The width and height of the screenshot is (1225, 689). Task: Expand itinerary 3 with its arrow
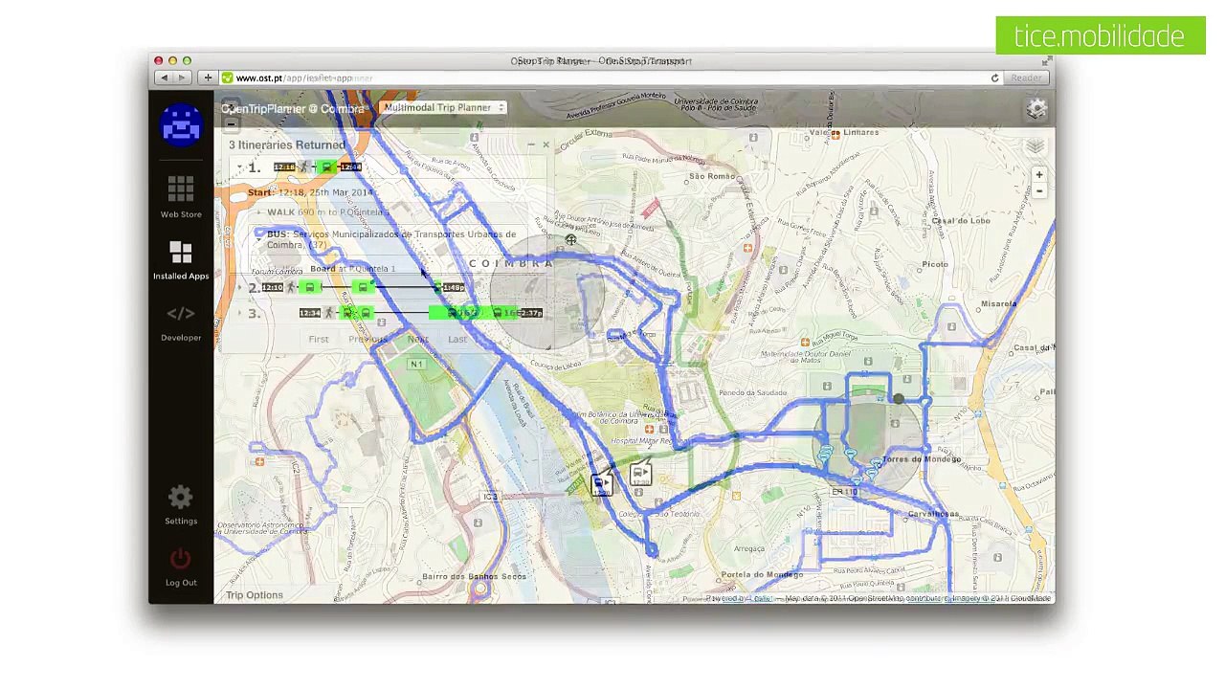pyautogui.click(x=240, y=313)
